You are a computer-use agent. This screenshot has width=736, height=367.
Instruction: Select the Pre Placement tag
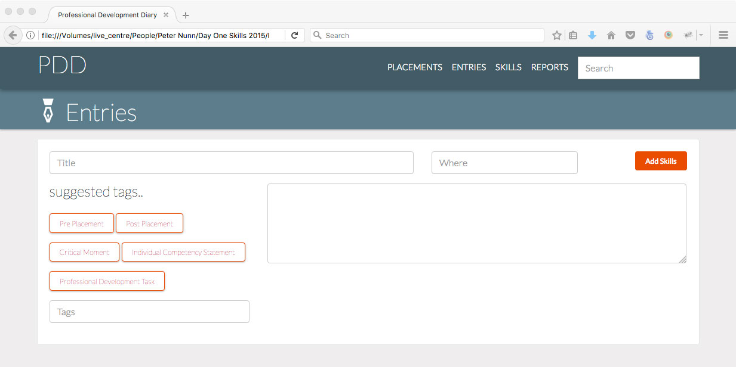pyautogui.click(x=82, y=223)
